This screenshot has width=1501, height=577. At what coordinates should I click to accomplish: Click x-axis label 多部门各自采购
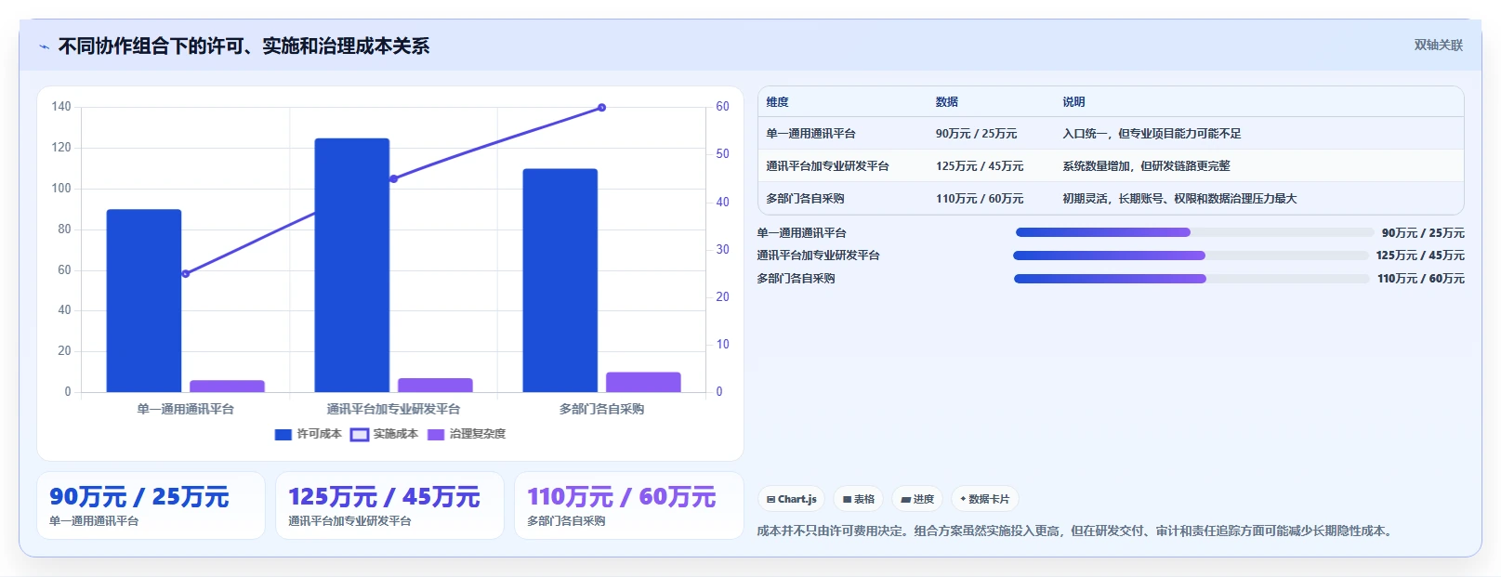tap(602, 409)
